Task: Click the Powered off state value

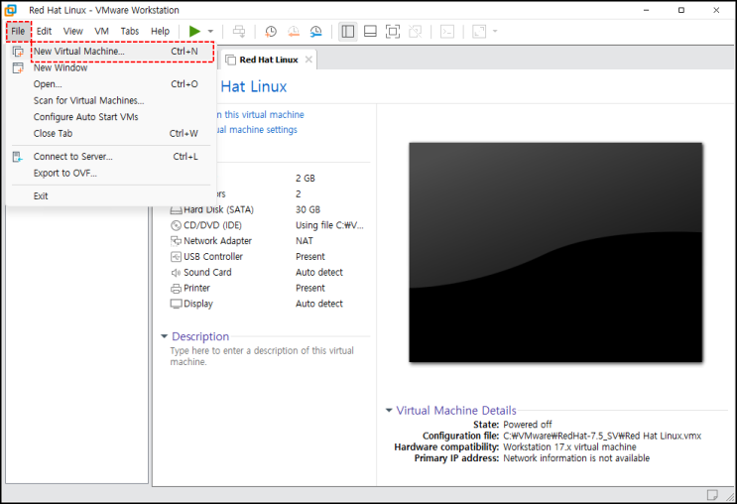Action: tap(528, 424)
